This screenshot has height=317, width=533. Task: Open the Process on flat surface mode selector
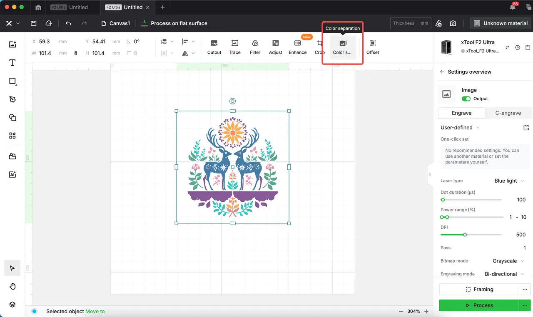click(x=174, y=23)
